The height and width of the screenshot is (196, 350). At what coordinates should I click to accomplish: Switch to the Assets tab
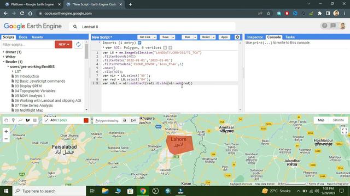(x=37, y=37)
